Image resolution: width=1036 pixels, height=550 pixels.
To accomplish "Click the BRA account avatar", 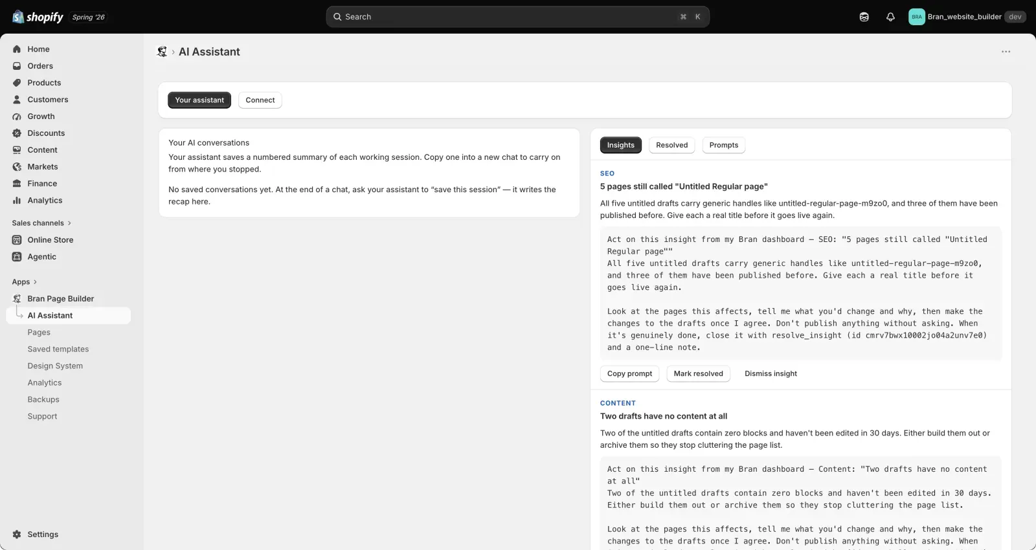I will pyautogui.click(x=917, y=17).
